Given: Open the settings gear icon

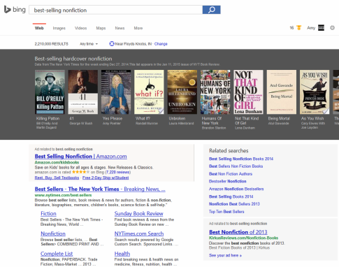Looking at the screenshot, I should pos(332,28).
